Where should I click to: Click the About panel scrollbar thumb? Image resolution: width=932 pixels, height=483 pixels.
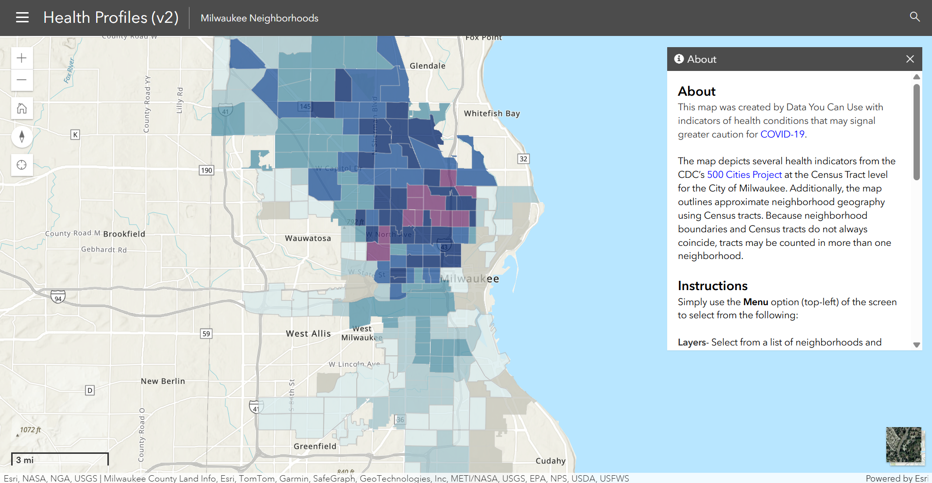pyautogui.click(x=916, y=131)
